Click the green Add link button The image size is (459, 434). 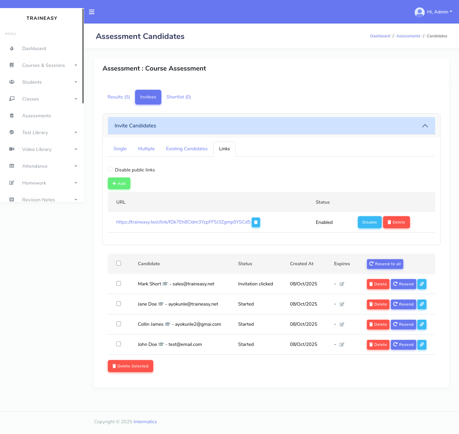pyautogui.click(x=119, y=184)
